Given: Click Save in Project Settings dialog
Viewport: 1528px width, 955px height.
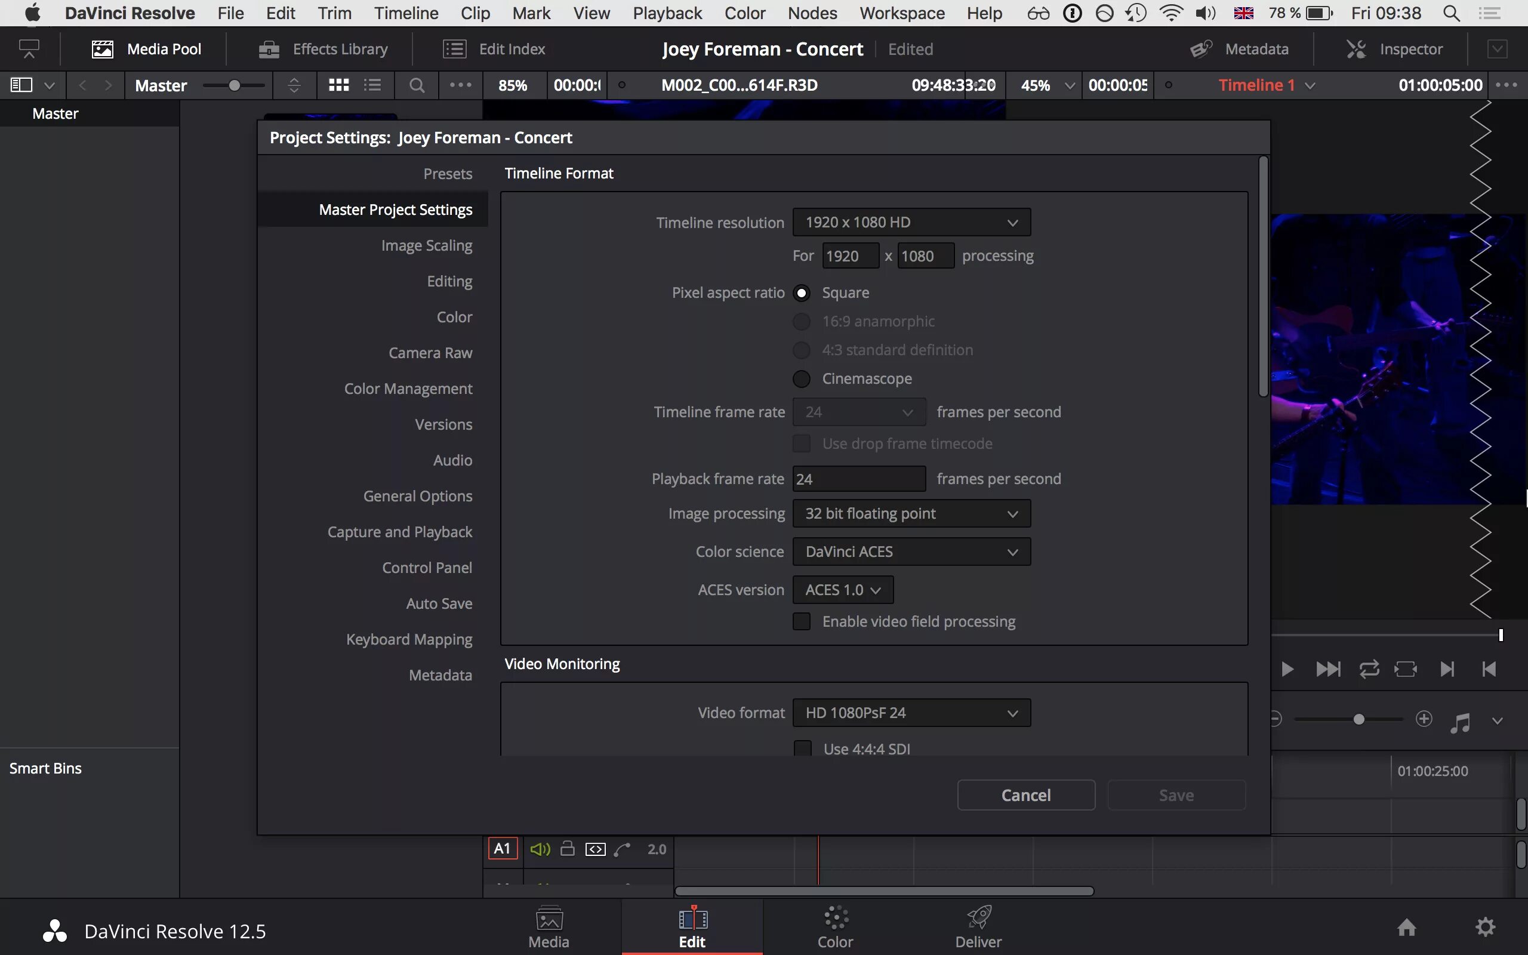Looking at the screenshot, I should point(1176,795).
